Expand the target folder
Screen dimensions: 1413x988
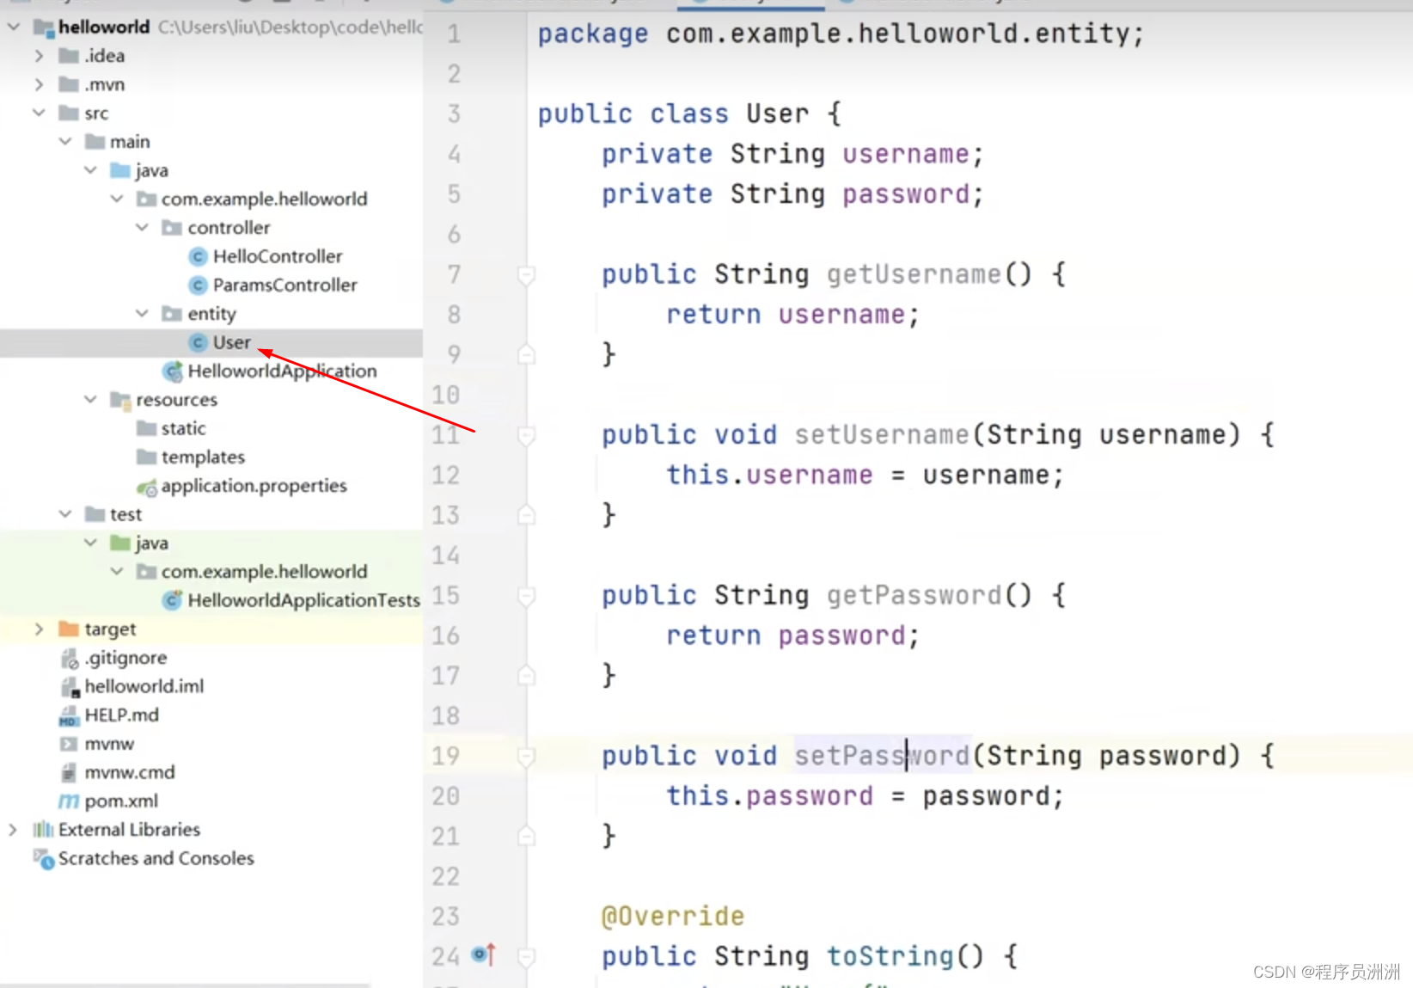pyautogui.click(x=39, y=629)
